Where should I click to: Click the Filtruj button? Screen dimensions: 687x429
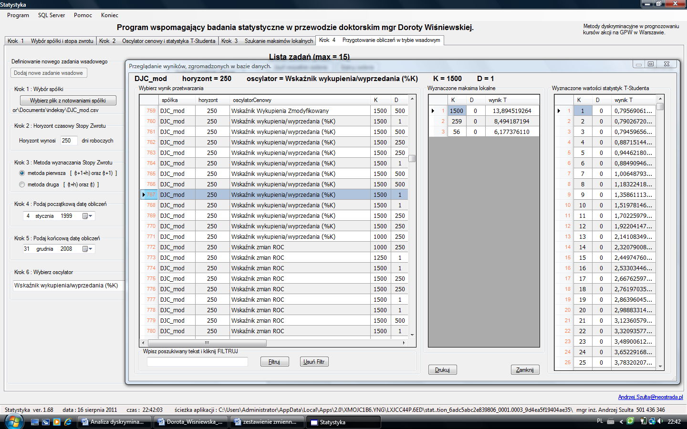click(x=275, y=362)
